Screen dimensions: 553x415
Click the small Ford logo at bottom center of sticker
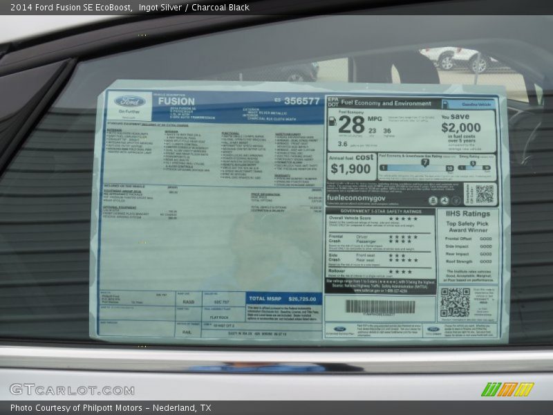pos(340,329)
